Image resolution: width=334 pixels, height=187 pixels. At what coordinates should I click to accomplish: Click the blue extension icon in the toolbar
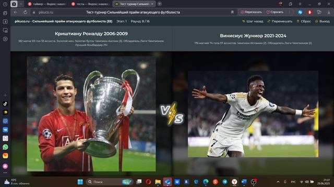pyautogui.click(x=300, y=12)
